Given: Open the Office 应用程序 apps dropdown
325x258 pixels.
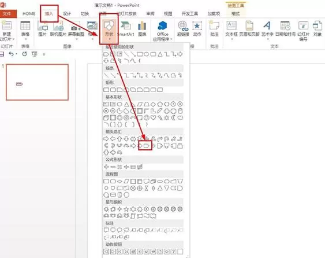Looking at the screenshot, I should [x=163, y=31].
